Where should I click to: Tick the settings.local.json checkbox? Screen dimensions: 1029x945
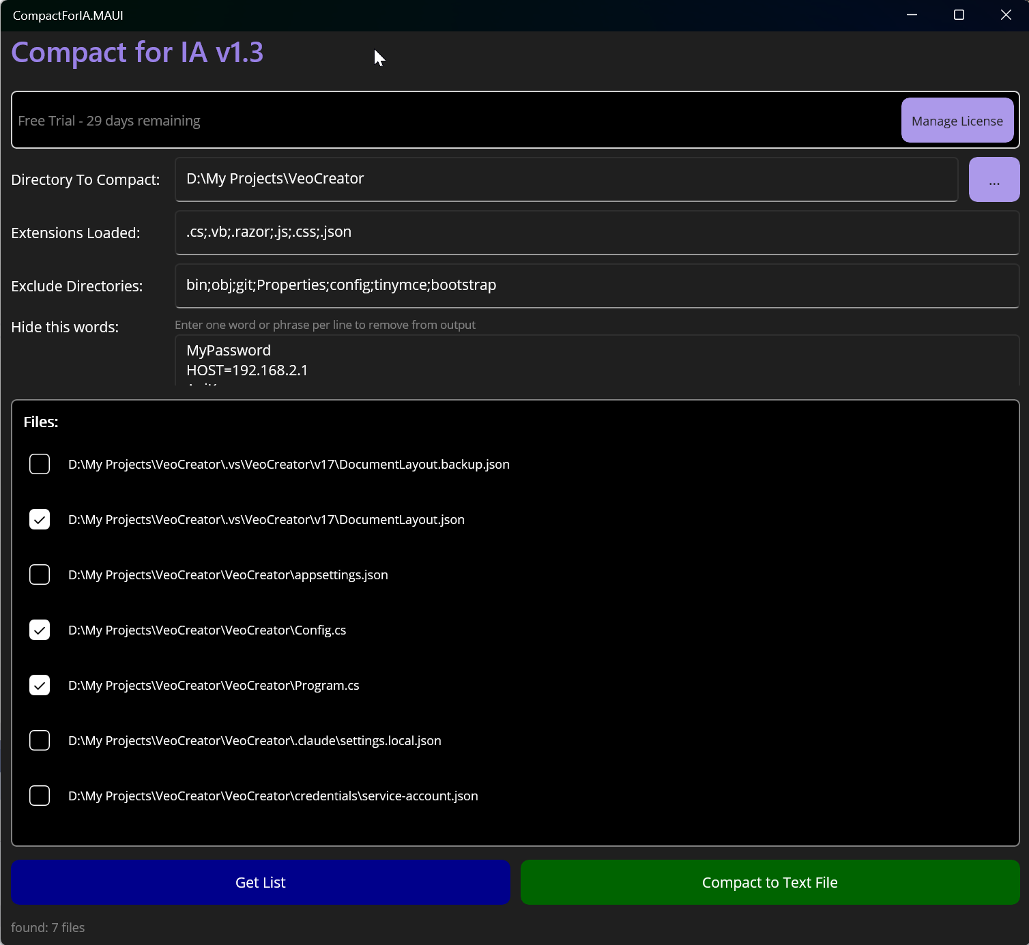click(40, 741)
